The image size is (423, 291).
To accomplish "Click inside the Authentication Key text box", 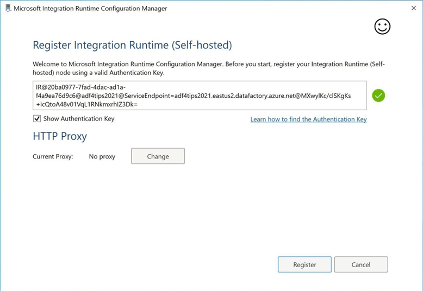I will [x=200, y=96].
